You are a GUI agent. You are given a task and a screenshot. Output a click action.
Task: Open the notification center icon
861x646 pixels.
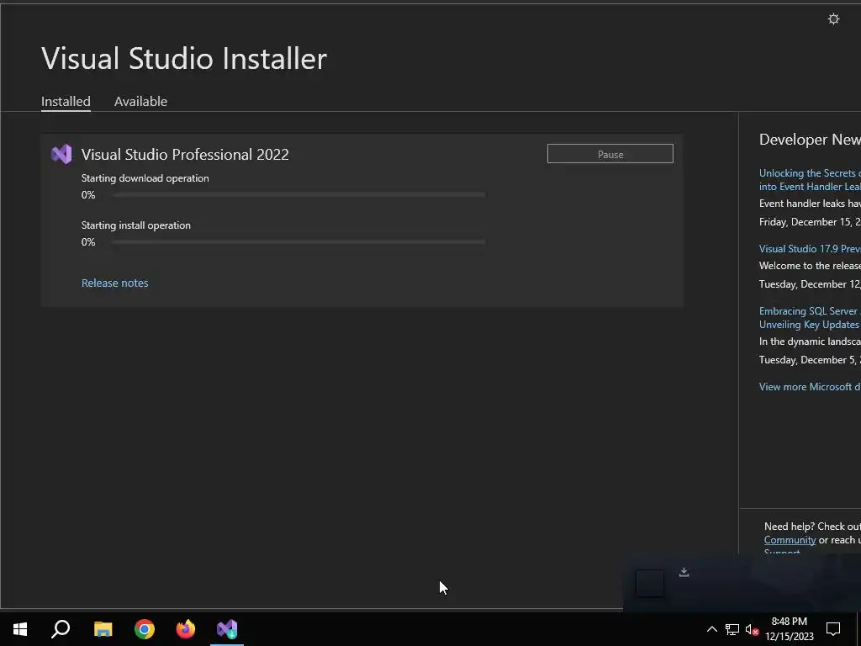pos(833,629)
